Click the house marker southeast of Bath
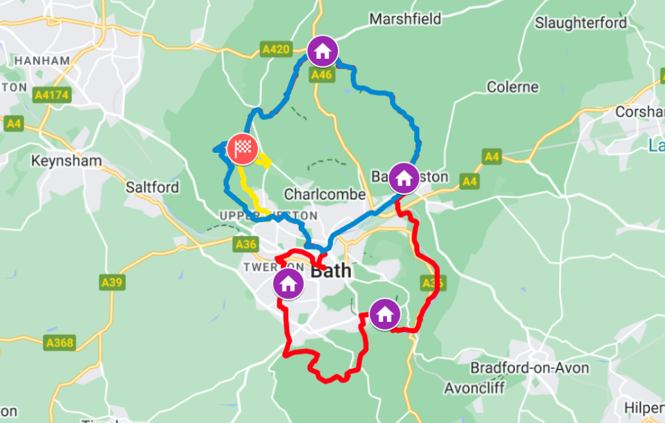Viewport: 665px width, 423px height. coord(384,315)
